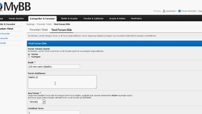Click the sidebar link ending in rasyonlar
202x114 pixels.
(4, 38)
